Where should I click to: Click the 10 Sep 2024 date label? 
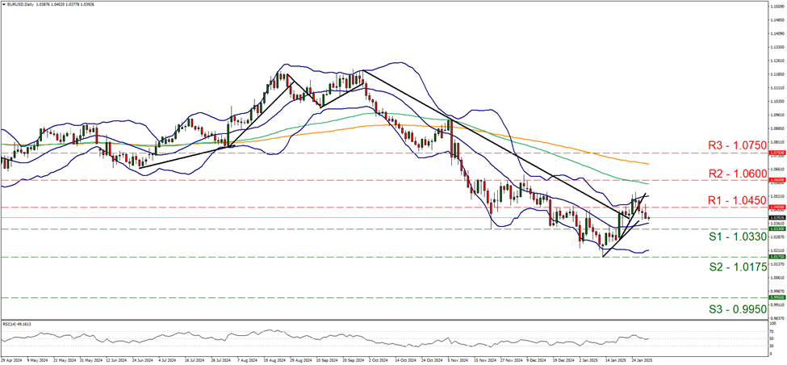[x=326, y=360]
